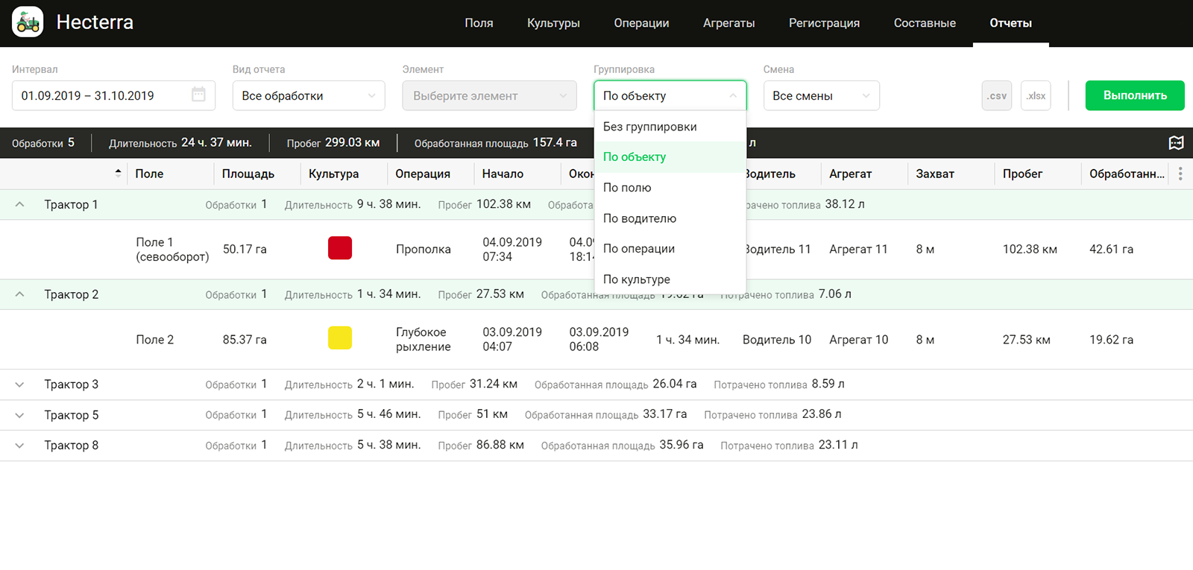Click the Hecterra tractor logo icon

(28, 22)
